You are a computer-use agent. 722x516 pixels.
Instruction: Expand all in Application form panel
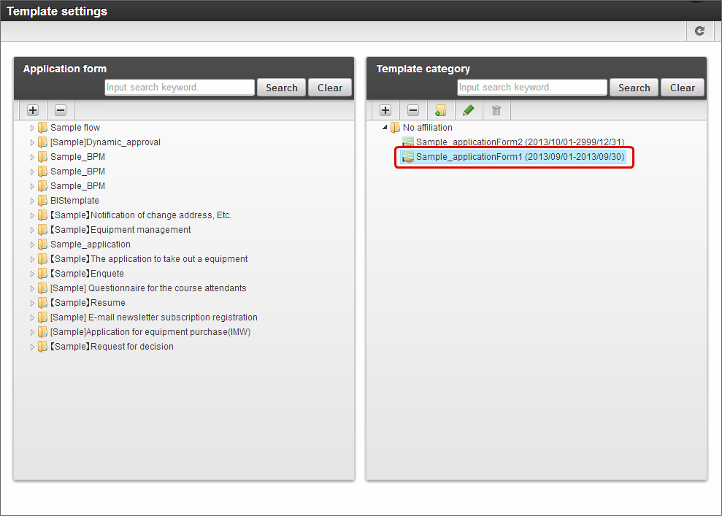point(33,110)
